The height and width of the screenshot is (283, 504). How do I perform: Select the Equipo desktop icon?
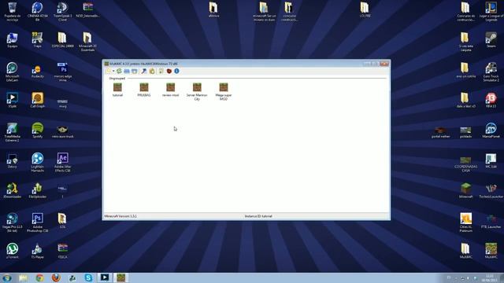tap(13, 40)
